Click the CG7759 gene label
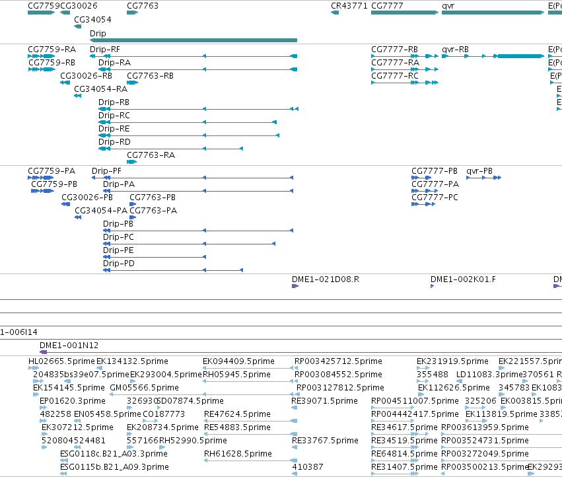The image size is (562, 477). click(44, 6)
